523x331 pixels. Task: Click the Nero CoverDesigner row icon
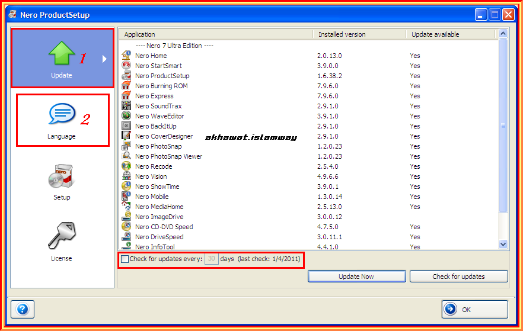pos(126,136)
